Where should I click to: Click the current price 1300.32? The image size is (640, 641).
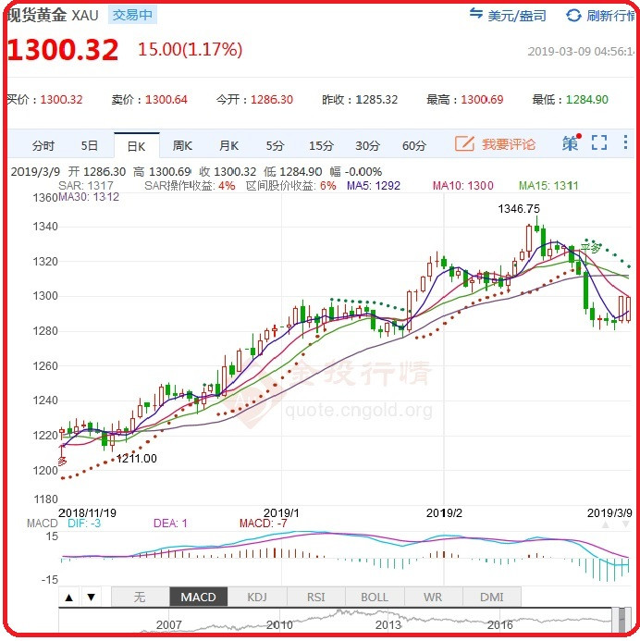[63, 50]
